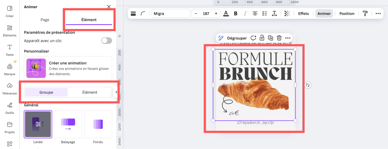
Task: Collapse the side panel with arrow handle
Action: pos(116,92)
